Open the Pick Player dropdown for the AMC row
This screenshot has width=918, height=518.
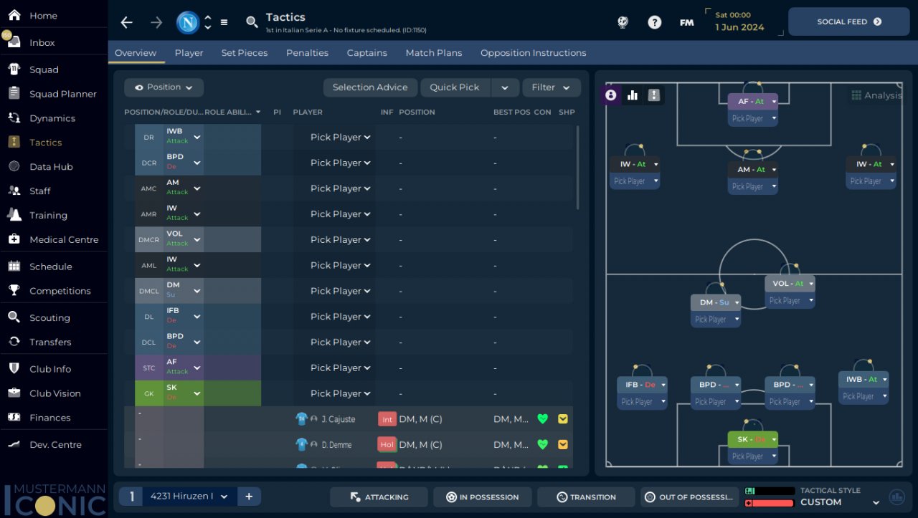point(340,188)
